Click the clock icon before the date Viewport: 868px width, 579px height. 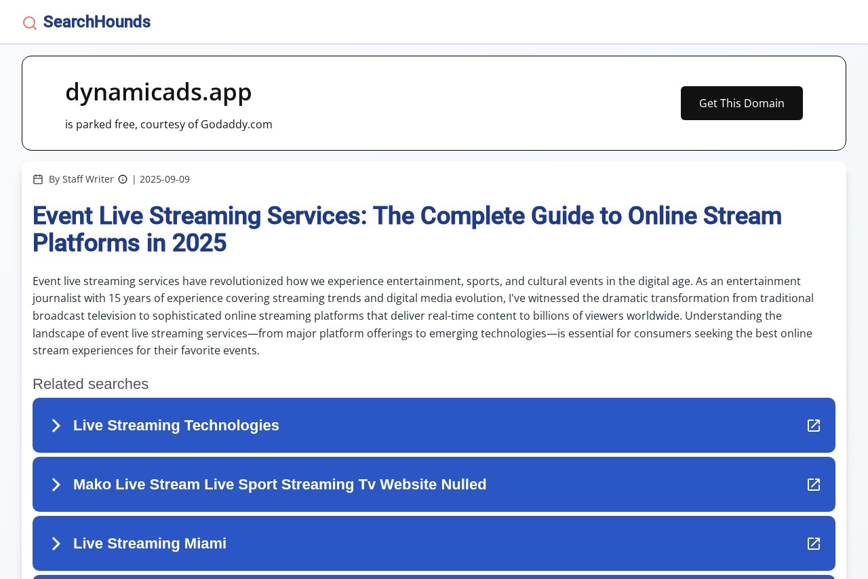tap(123, 179)
